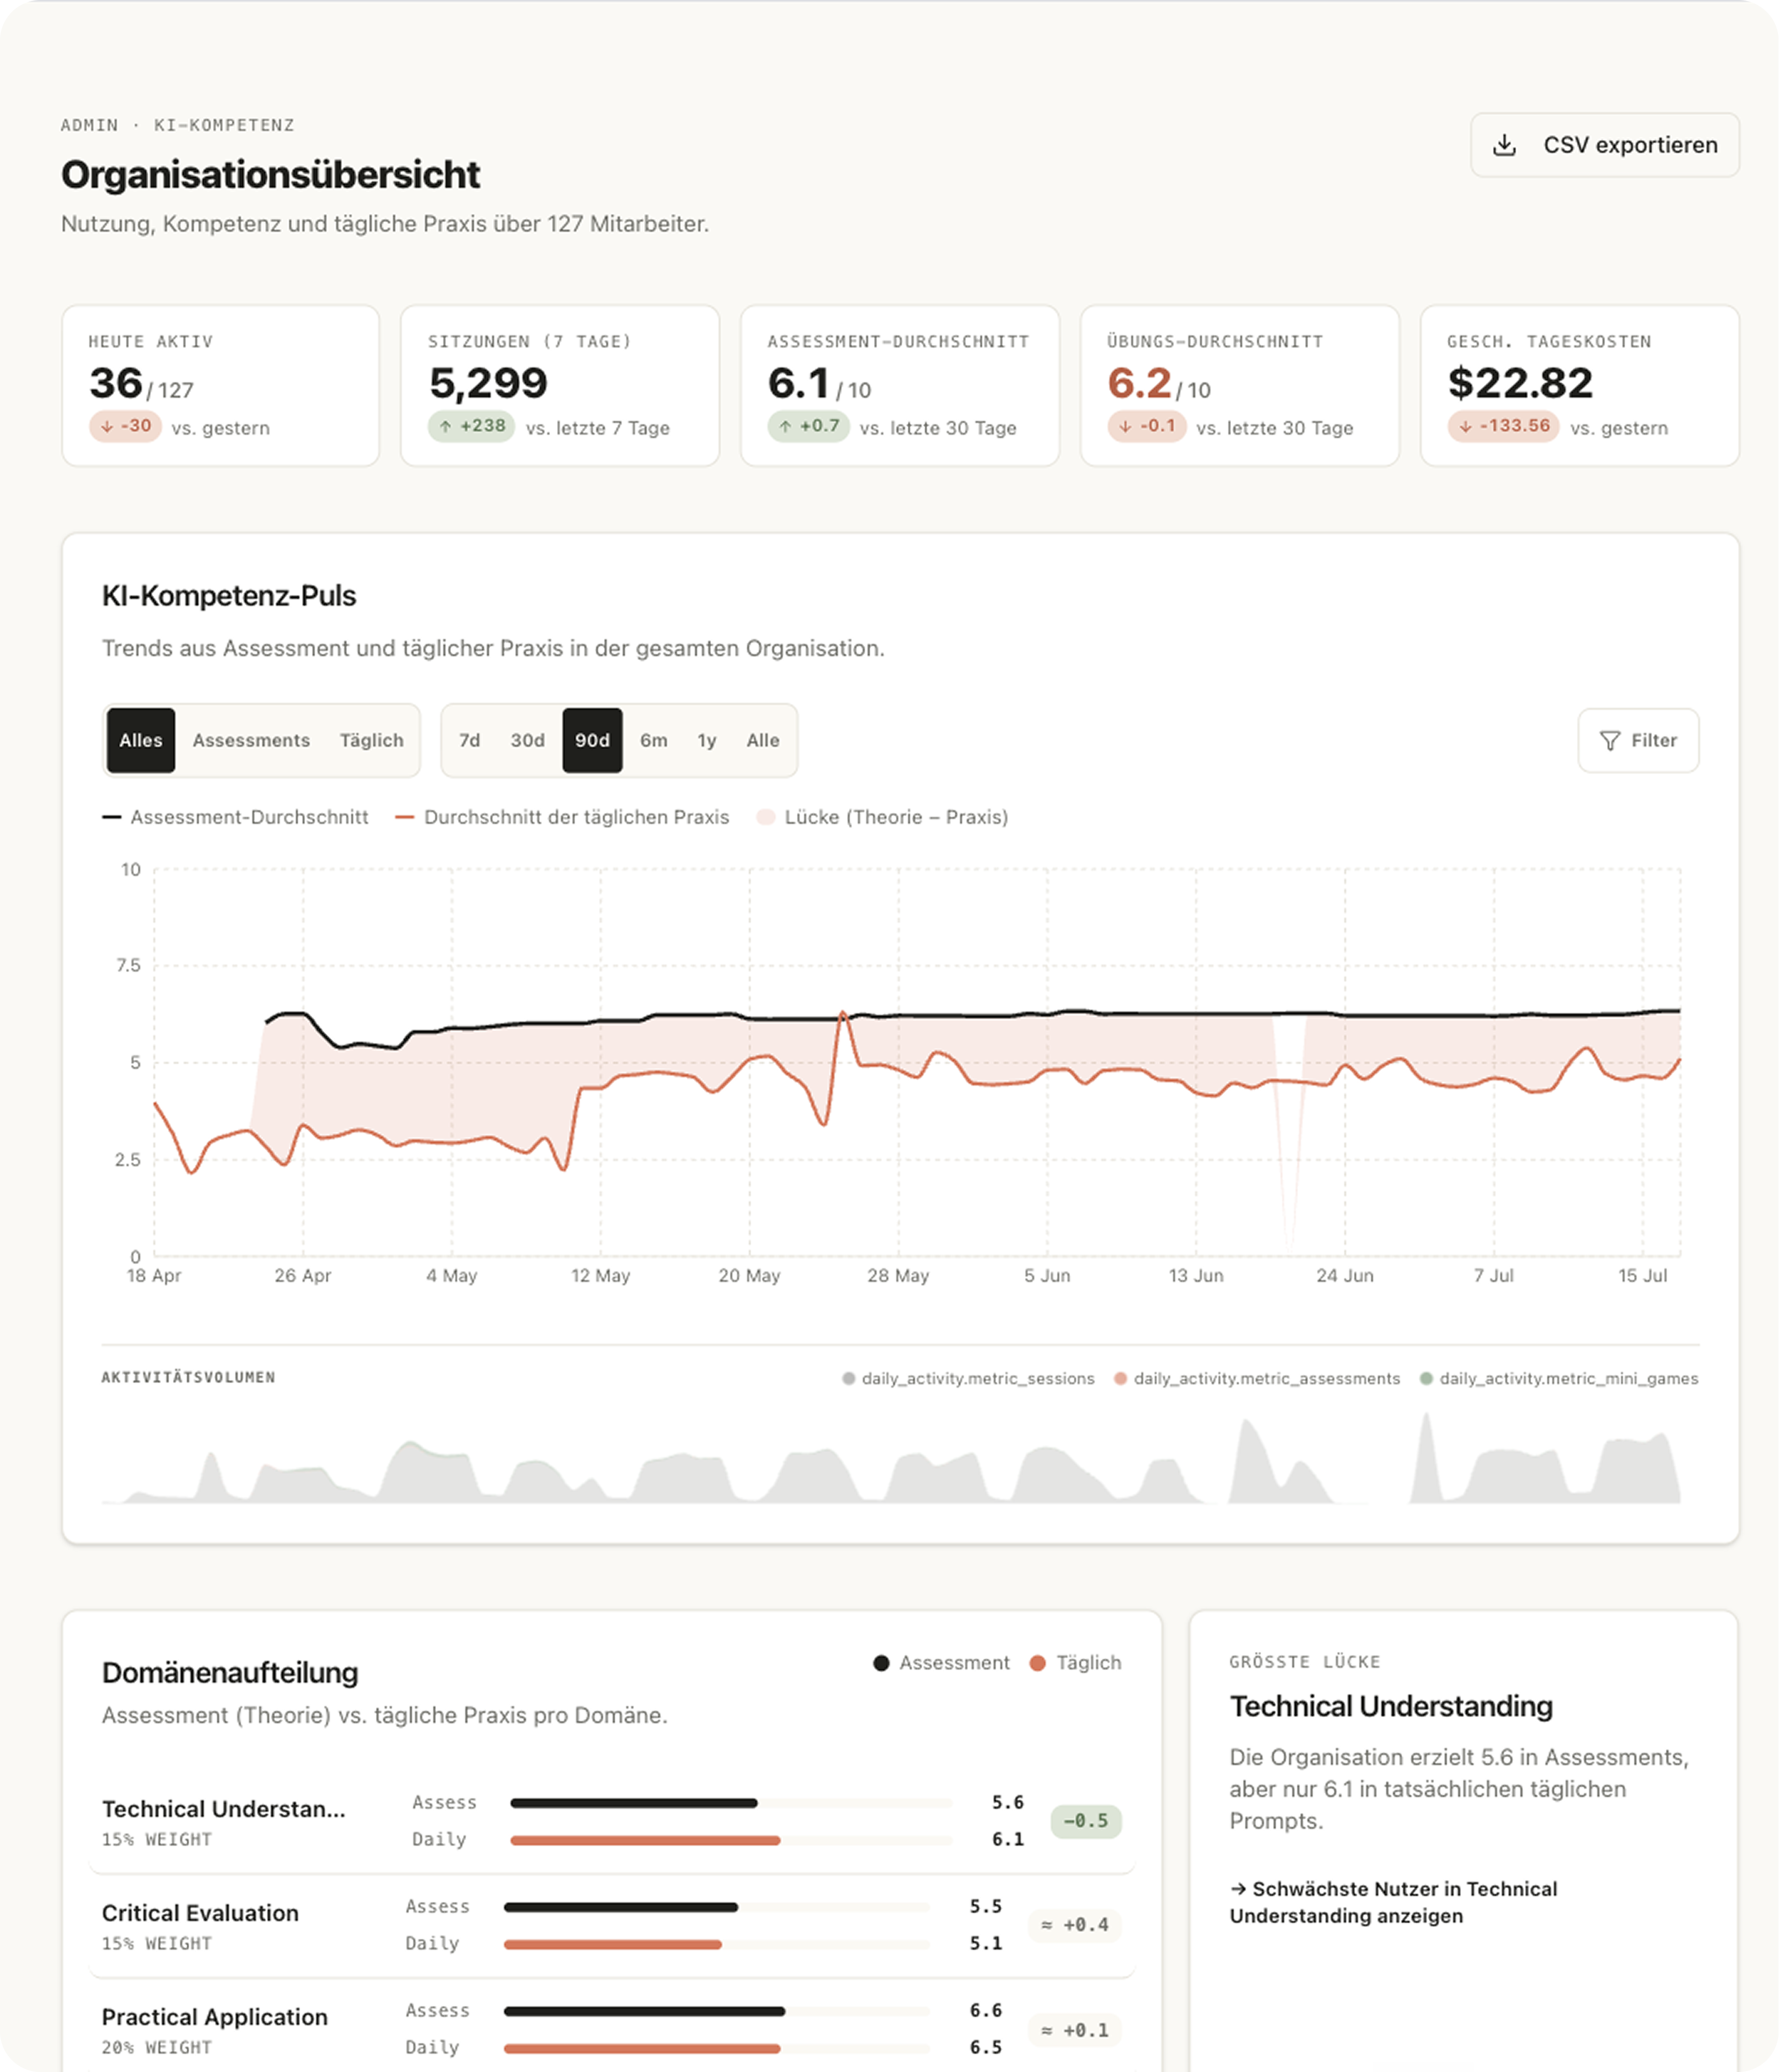This screenshot has height=2072, width=1779.
Task: Click the 6.1 Assessment-Durchschnitt value
Action: (798, 383)
